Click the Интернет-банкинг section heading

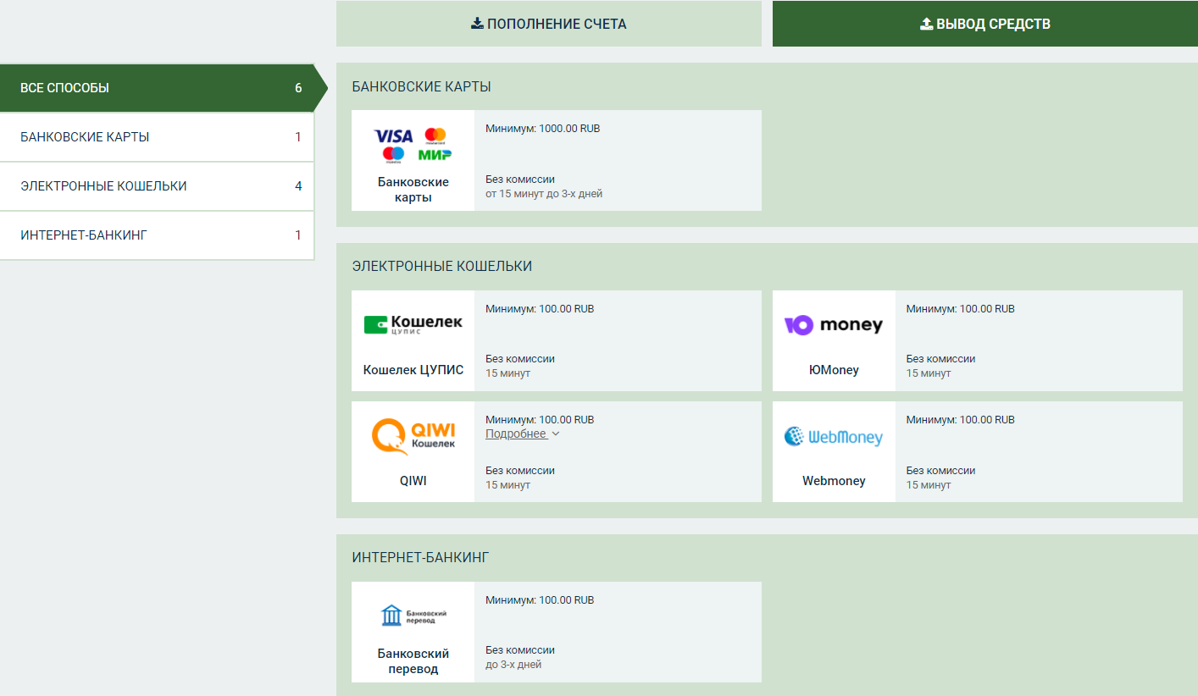[420, 557]
